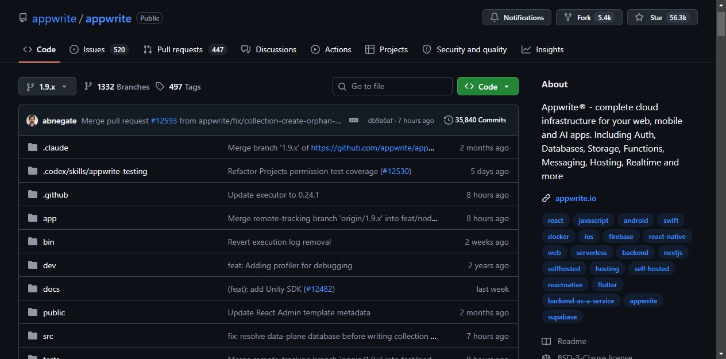Click the tag icon beside 497 Tags
Viewport: 726px width, 359px height.
160,87
